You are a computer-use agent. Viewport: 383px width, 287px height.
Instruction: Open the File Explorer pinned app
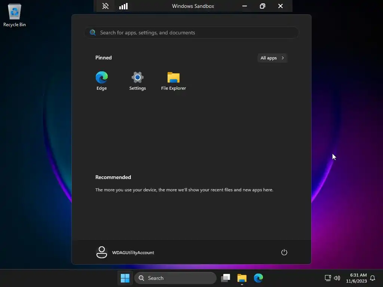[174, 81]
